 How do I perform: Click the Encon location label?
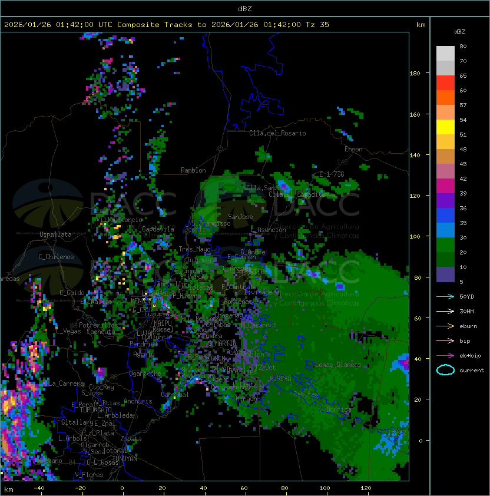tap(353, 149)
